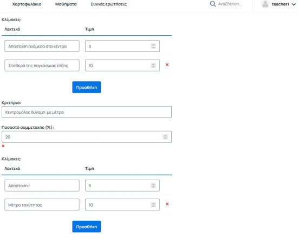Expand the teacher1 account dropdown arrow

(294, 4)
